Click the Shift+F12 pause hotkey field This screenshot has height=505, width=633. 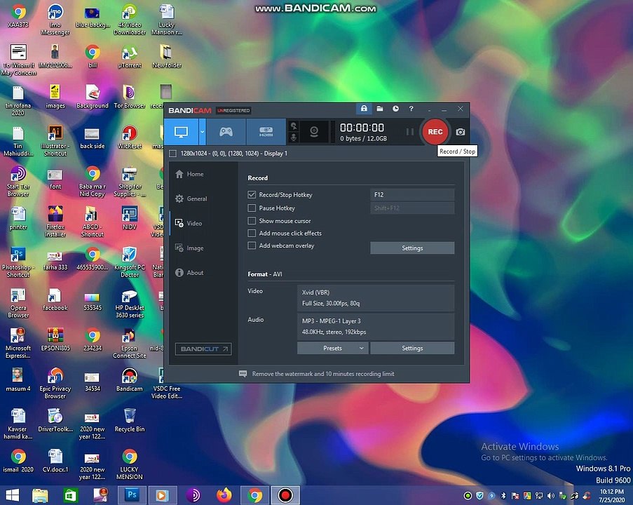coord(412,208)
